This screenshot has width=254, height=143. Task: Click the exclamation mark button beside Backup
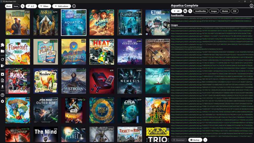pos(205,140)
